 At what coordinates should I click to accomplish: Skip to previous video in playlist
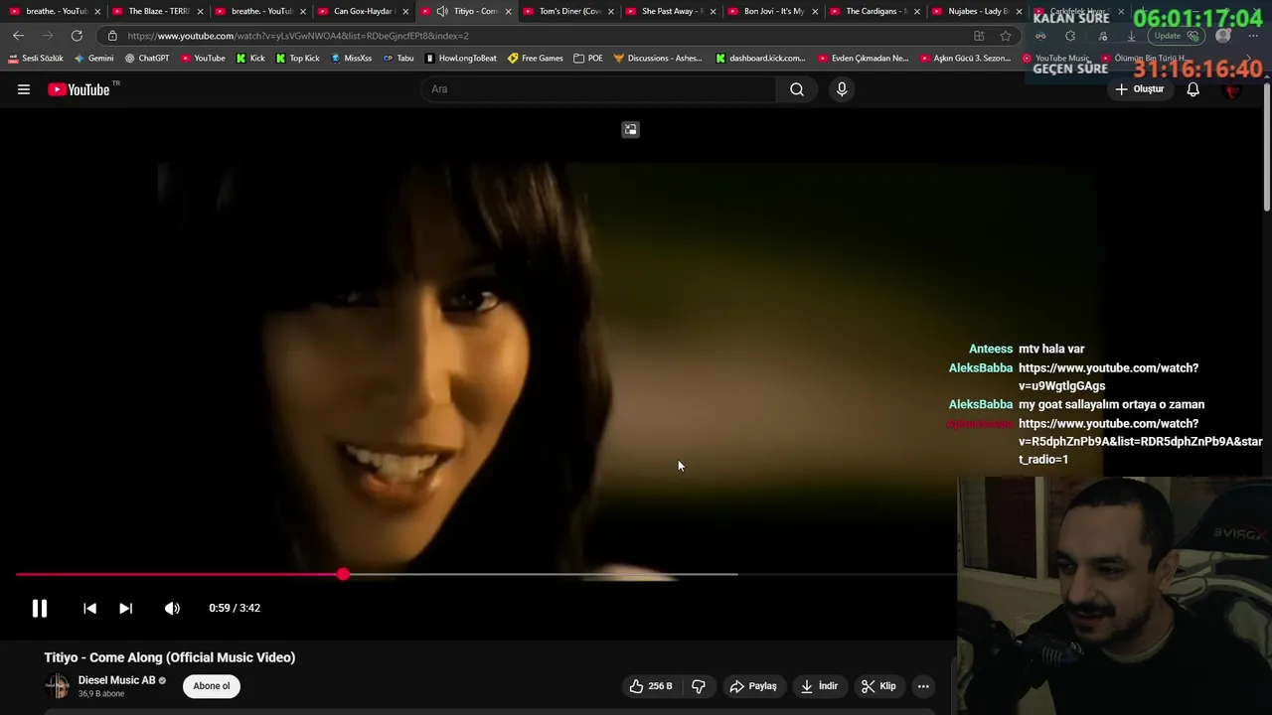point(89,608)
